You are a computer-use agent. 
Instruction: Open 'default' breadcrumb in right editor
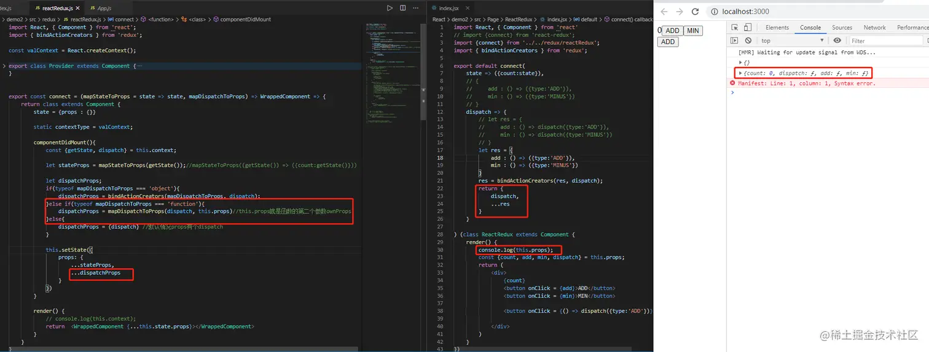(x=588, y=20)
